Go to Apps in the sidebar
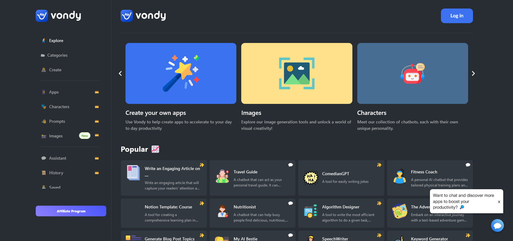The width and height of the screenshot is (513, 241). click(x=54, y=92)
